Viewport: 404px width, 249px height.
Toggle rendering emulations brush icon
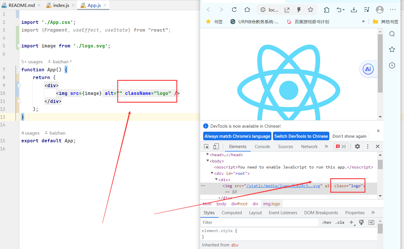click(361, 222)
